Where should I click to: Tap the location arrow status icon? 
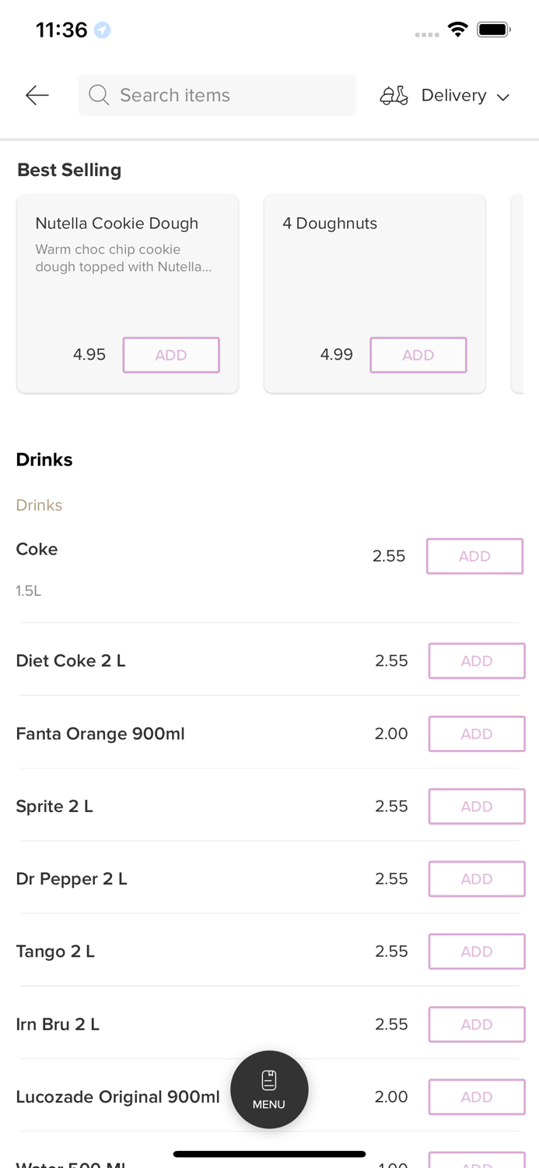(102, 30)
